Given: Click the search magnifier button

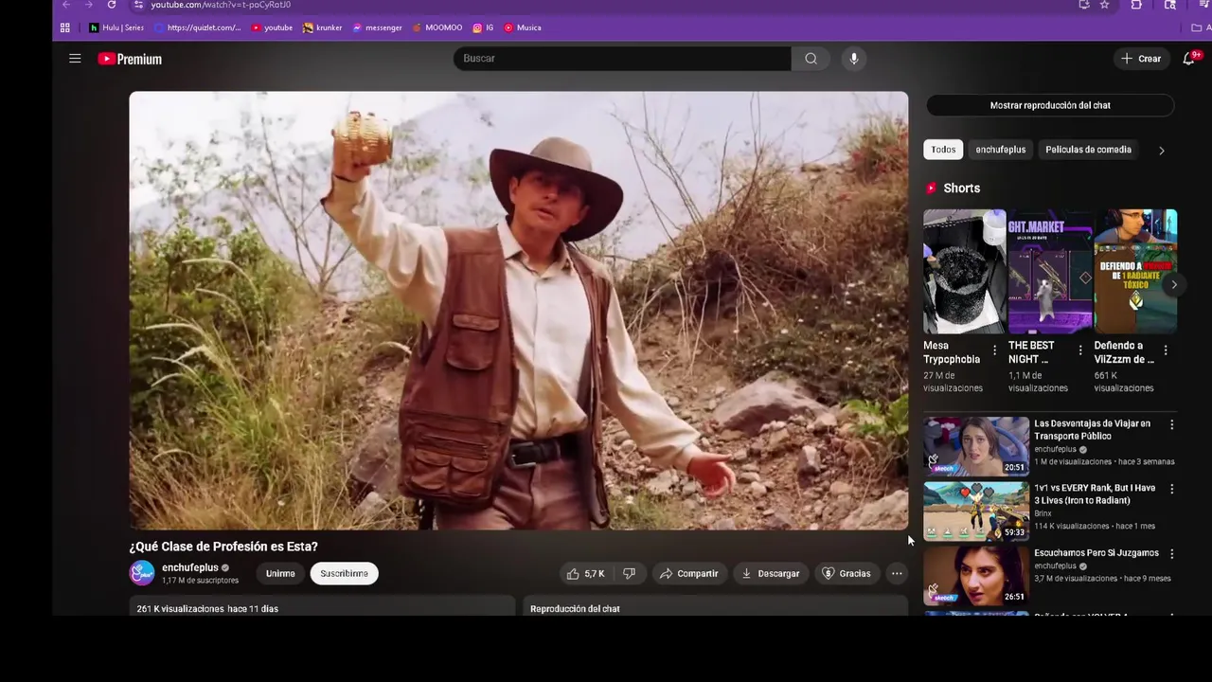Looking at the screenshot, I should [x=811, y=59].
